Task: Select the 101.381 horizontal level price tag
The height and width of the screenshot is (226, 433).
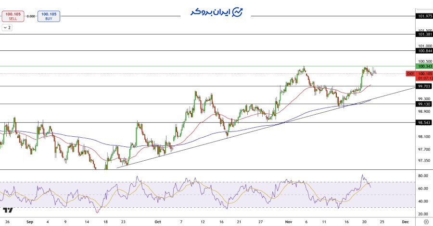Action: tap(424, 34)
